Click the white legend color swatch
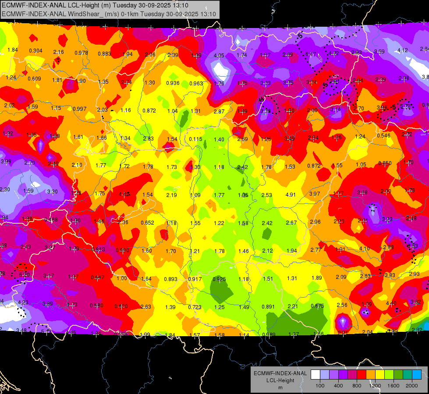The height and width of the screenshot is (394, 429). tap(316, 374)
